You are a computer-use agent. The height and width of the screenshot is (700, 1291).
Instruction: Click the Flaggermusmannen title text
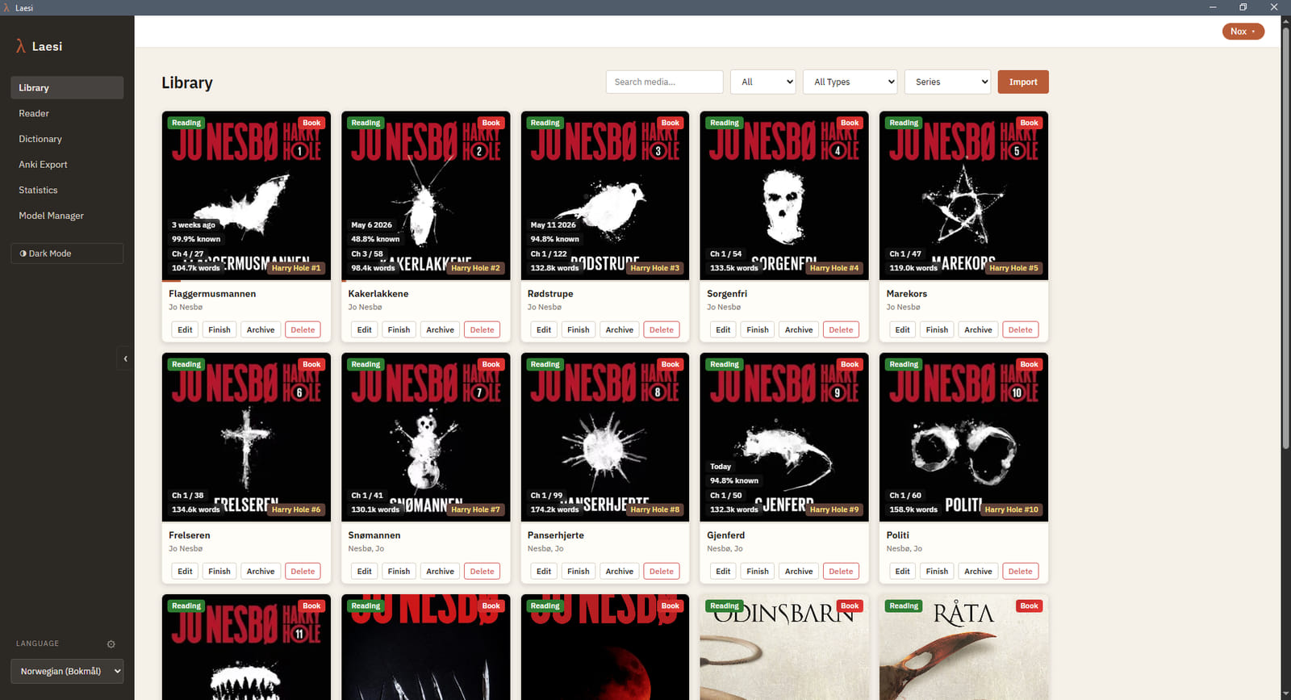(212, 294)
